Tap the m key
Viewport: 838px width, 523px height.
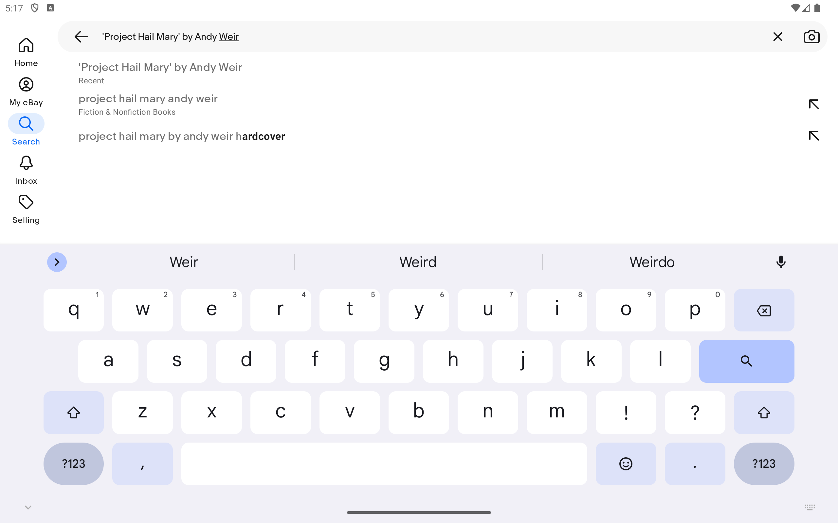557,412
